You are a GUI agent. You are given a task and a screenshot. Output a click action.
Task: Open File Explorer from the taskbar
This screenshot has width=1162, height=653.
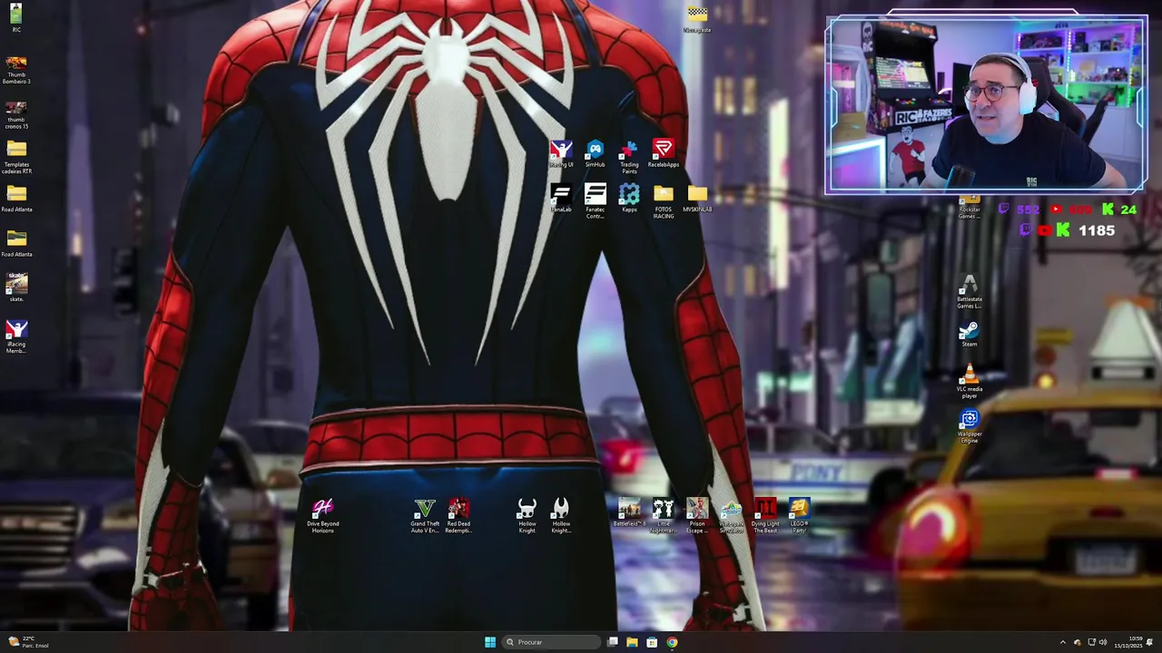pyautogui.click(x=632, y=642)
